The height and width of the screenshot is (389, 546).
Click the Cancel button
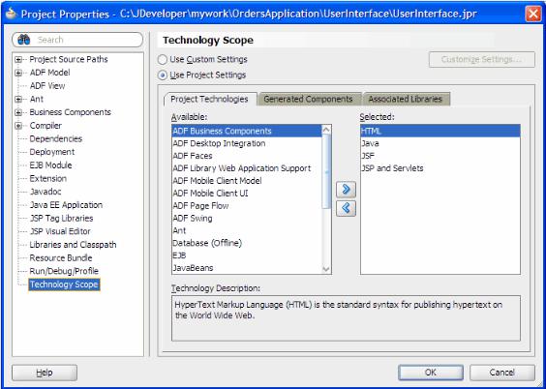(x=501, y=373)
